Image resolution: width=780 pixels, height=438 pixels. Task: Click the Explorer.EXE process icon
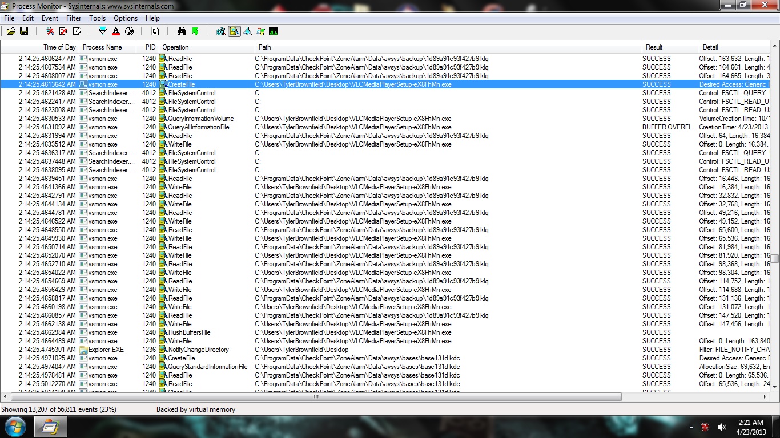(x=83, y=350)
